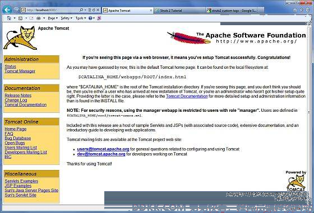The height and width of the screenshot is (213, 314).
Task: Click the Feeds icon in command bar
Action: click(x=20, y=18)
